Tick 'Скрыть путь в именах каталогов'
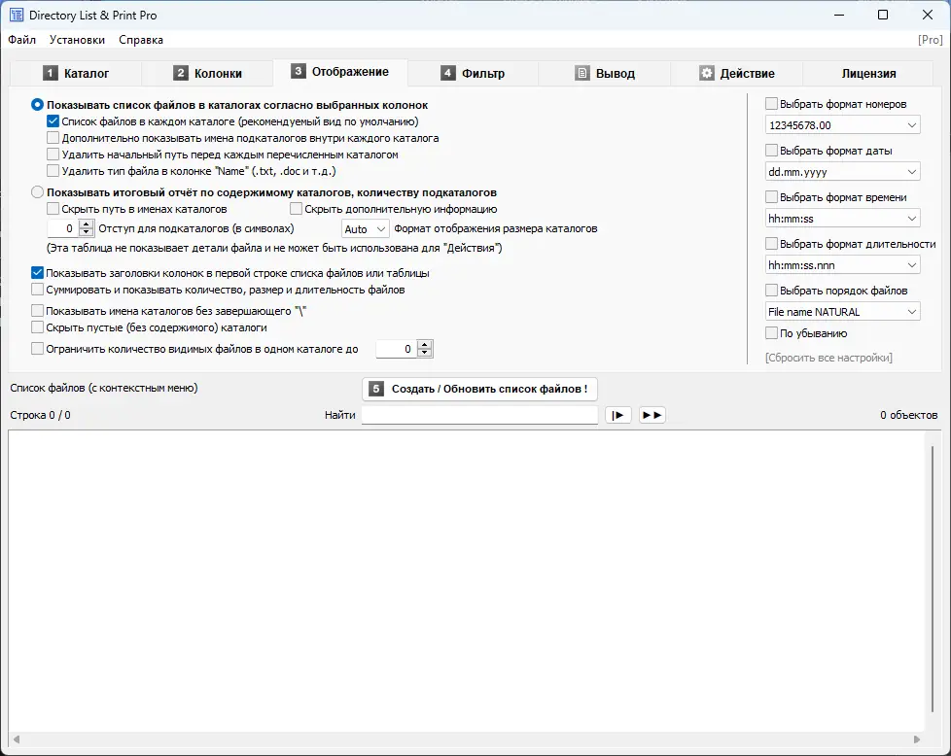Viewport: 951px width, 756px height. [53, 209]
